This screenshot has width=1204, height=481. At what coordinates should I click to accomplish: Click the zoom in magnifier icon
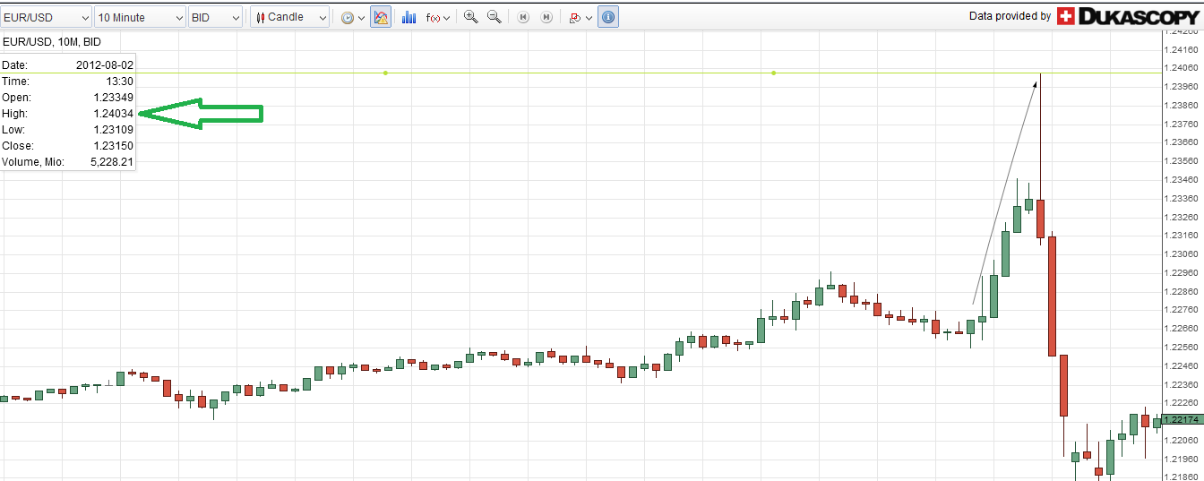click(x=470, y=17)
